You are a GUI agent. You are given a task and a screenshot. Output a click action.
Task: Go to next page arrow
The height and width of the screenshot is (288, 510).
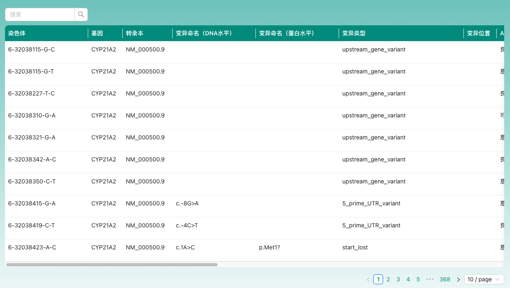pos(458,280)
